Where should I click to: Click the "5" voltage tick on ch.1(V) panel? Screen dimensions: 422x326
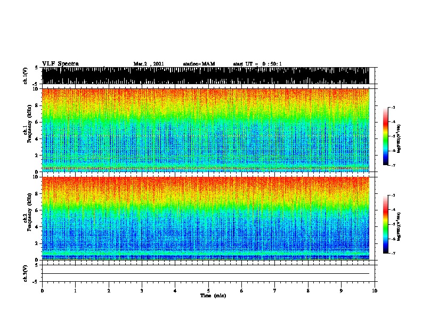36,68
